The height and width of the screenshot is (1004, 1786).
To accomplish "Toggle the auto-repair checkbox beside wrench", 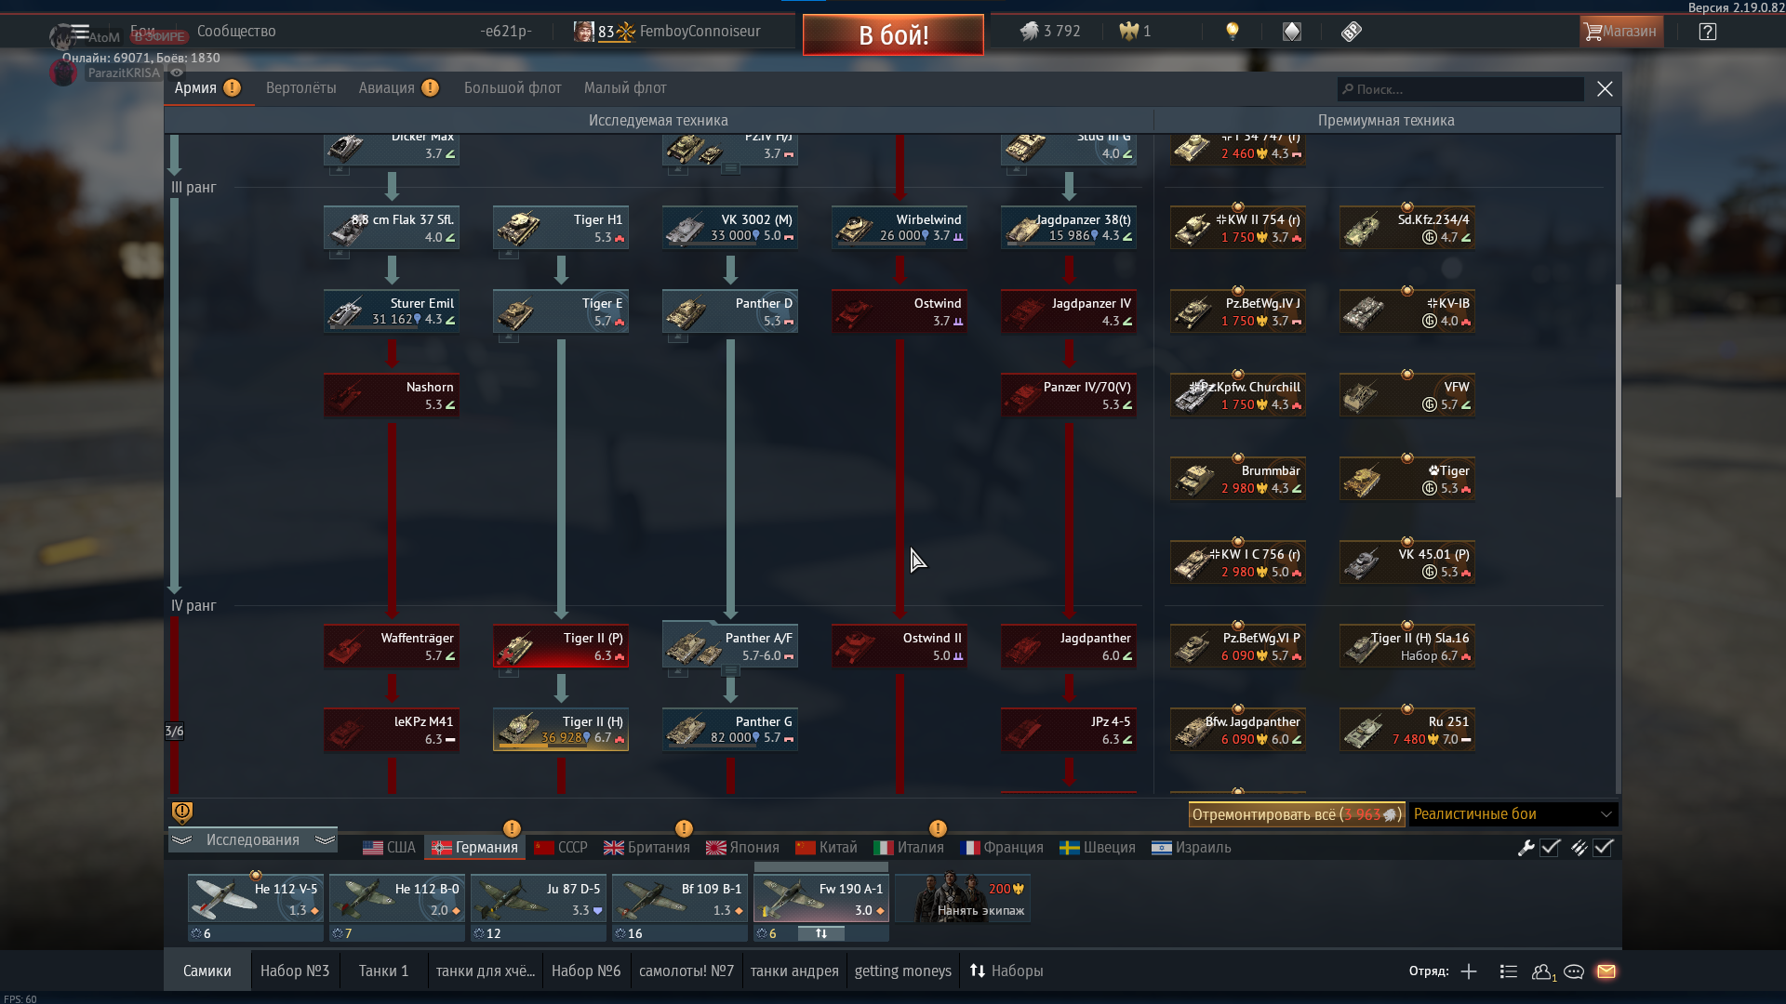I will pyautogui.click(x=1551, y=848).
